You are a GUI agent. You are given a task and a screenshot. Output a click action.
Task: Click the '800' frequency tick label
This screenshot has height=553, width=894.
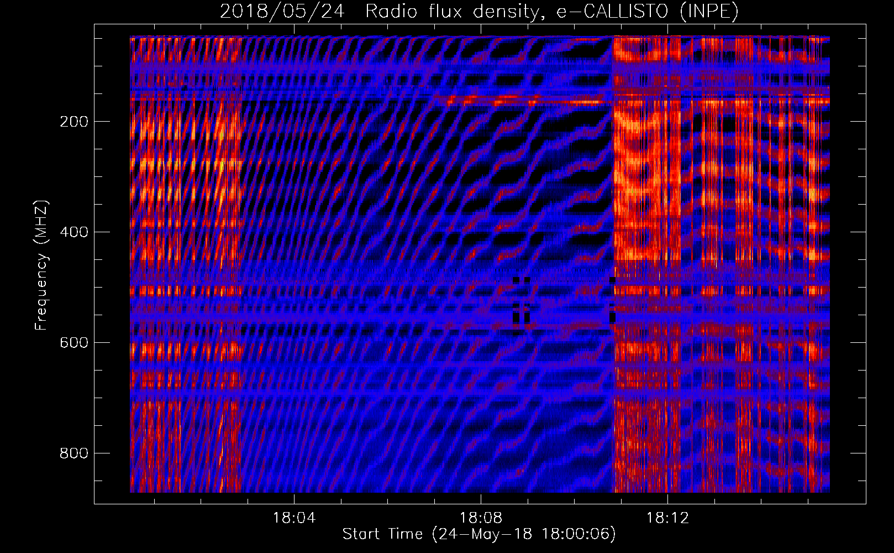pos(74,453)
